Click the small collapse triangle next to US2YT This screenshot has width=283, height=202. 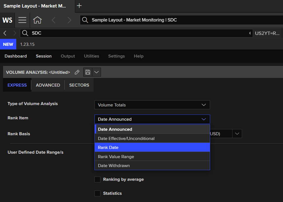250,33
